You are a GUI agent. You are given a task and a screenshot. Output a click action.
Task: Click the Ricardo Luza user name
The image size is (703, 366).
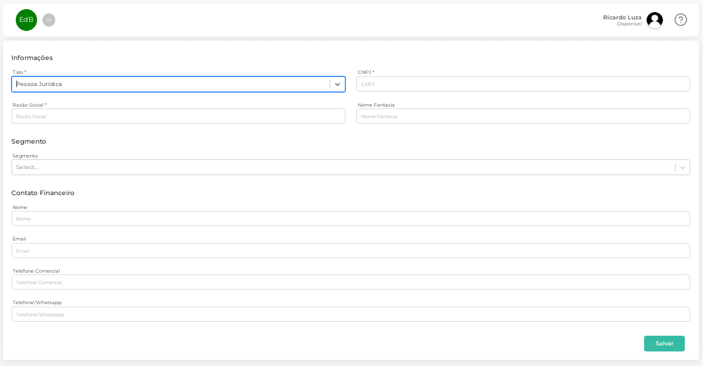click(622, 17)
